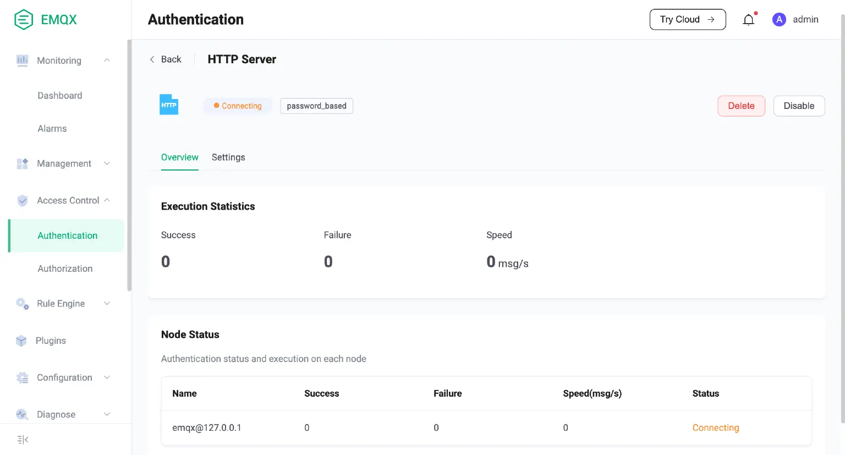Select the Diagnose sidebar icon
845x455 pixels.
pyautogui.click(x=22, y=414)
